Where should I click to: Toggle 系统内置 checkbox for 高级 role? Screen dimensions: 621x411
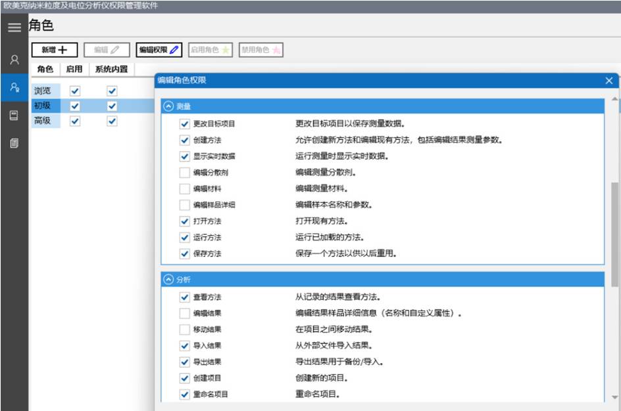click(112, 121)
